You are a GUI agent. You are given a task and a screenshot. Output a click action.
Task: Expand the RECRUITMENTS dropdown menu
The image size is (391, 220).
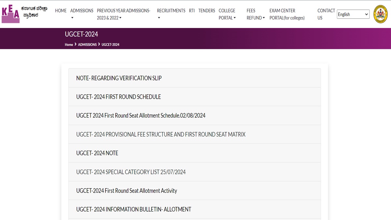[x=171, y=14]
